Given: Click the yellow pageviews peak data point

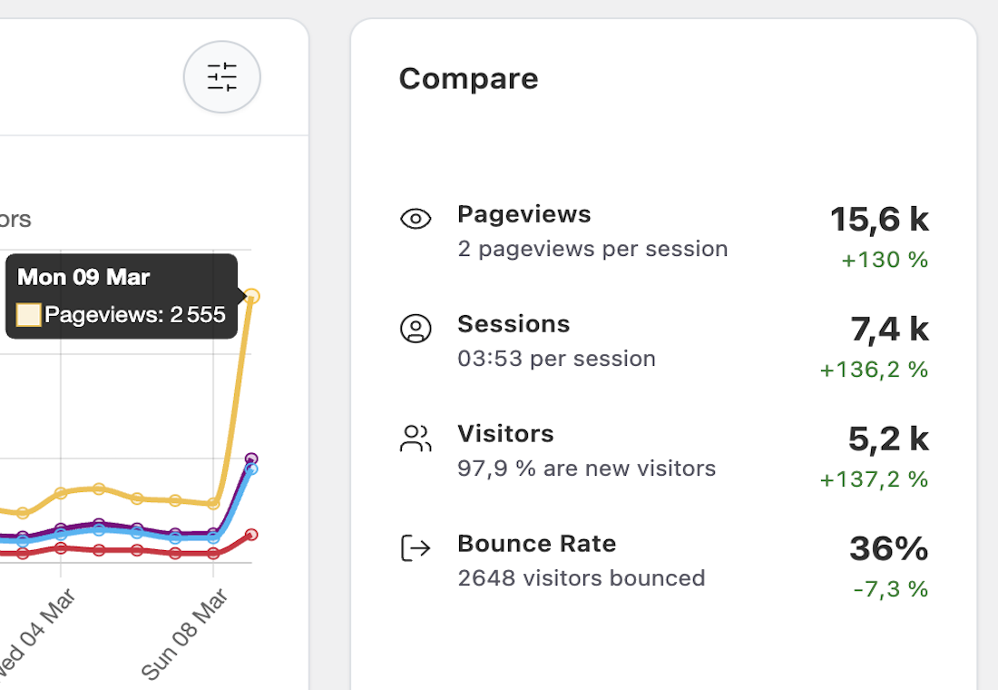Looking at the screenshot, I should click(252, 296).
